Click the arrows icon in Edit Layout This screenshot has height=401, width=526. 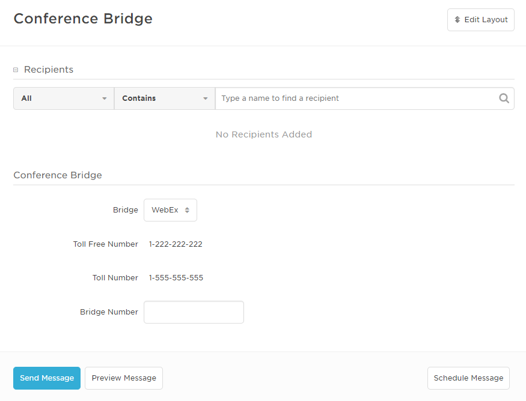click(x=457, y=20)
